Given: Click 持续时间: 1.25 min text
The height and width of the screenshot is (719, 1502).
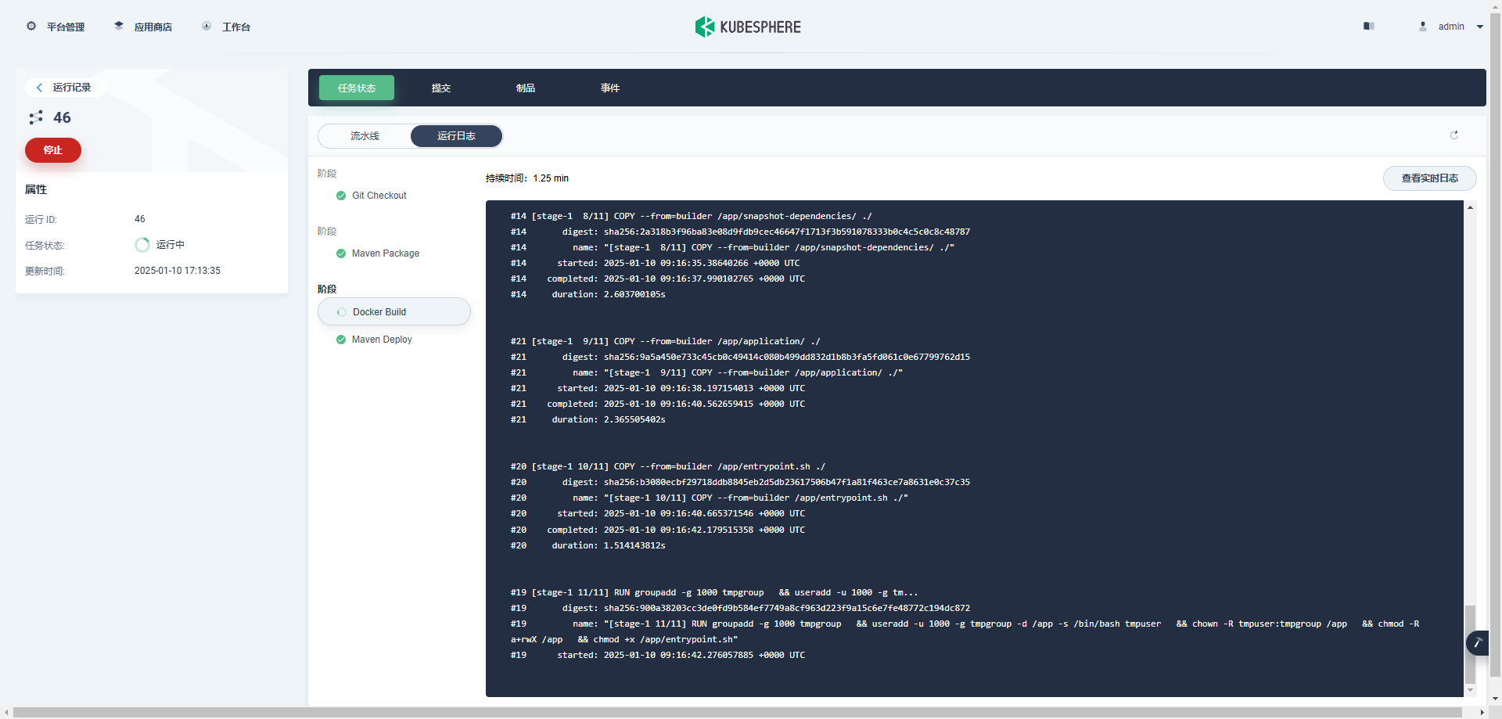Looking at the screenshot, I should pos(527,178).
